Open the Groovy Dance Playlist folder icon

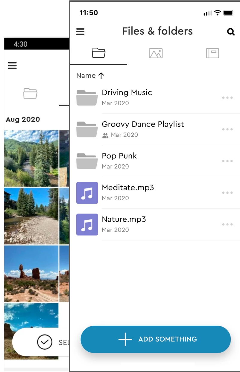point(87,129)
